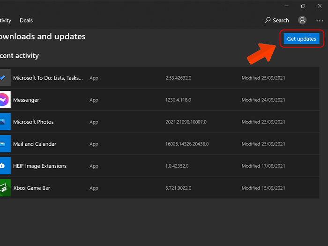Minimize the Microsoft Store window
The height and width of the screenshot is (246, 328).
point(287,6)
